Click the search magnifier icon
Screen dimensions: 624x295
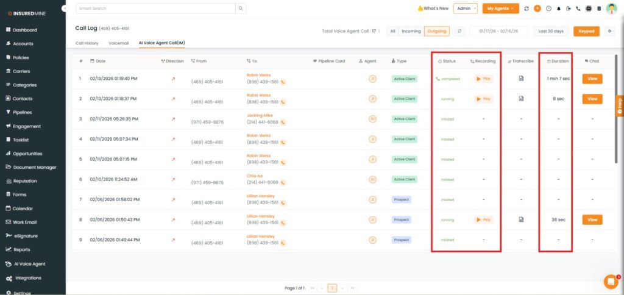241,9
